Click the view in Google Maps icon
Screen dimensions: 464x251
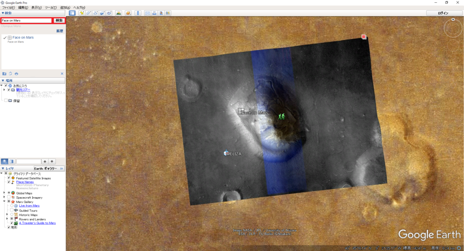(168, 13)
